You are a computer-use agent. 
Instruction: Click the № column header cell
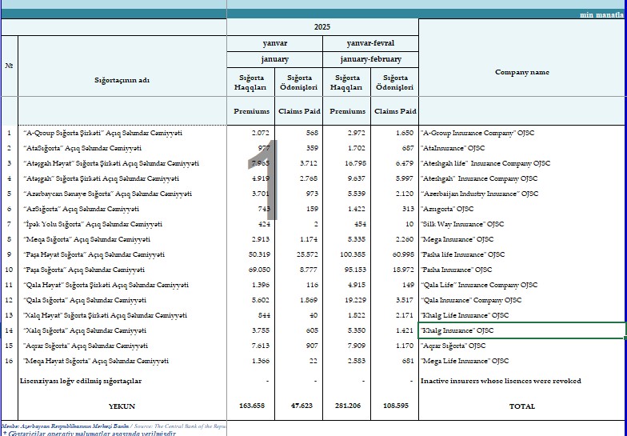coord(9,66)
